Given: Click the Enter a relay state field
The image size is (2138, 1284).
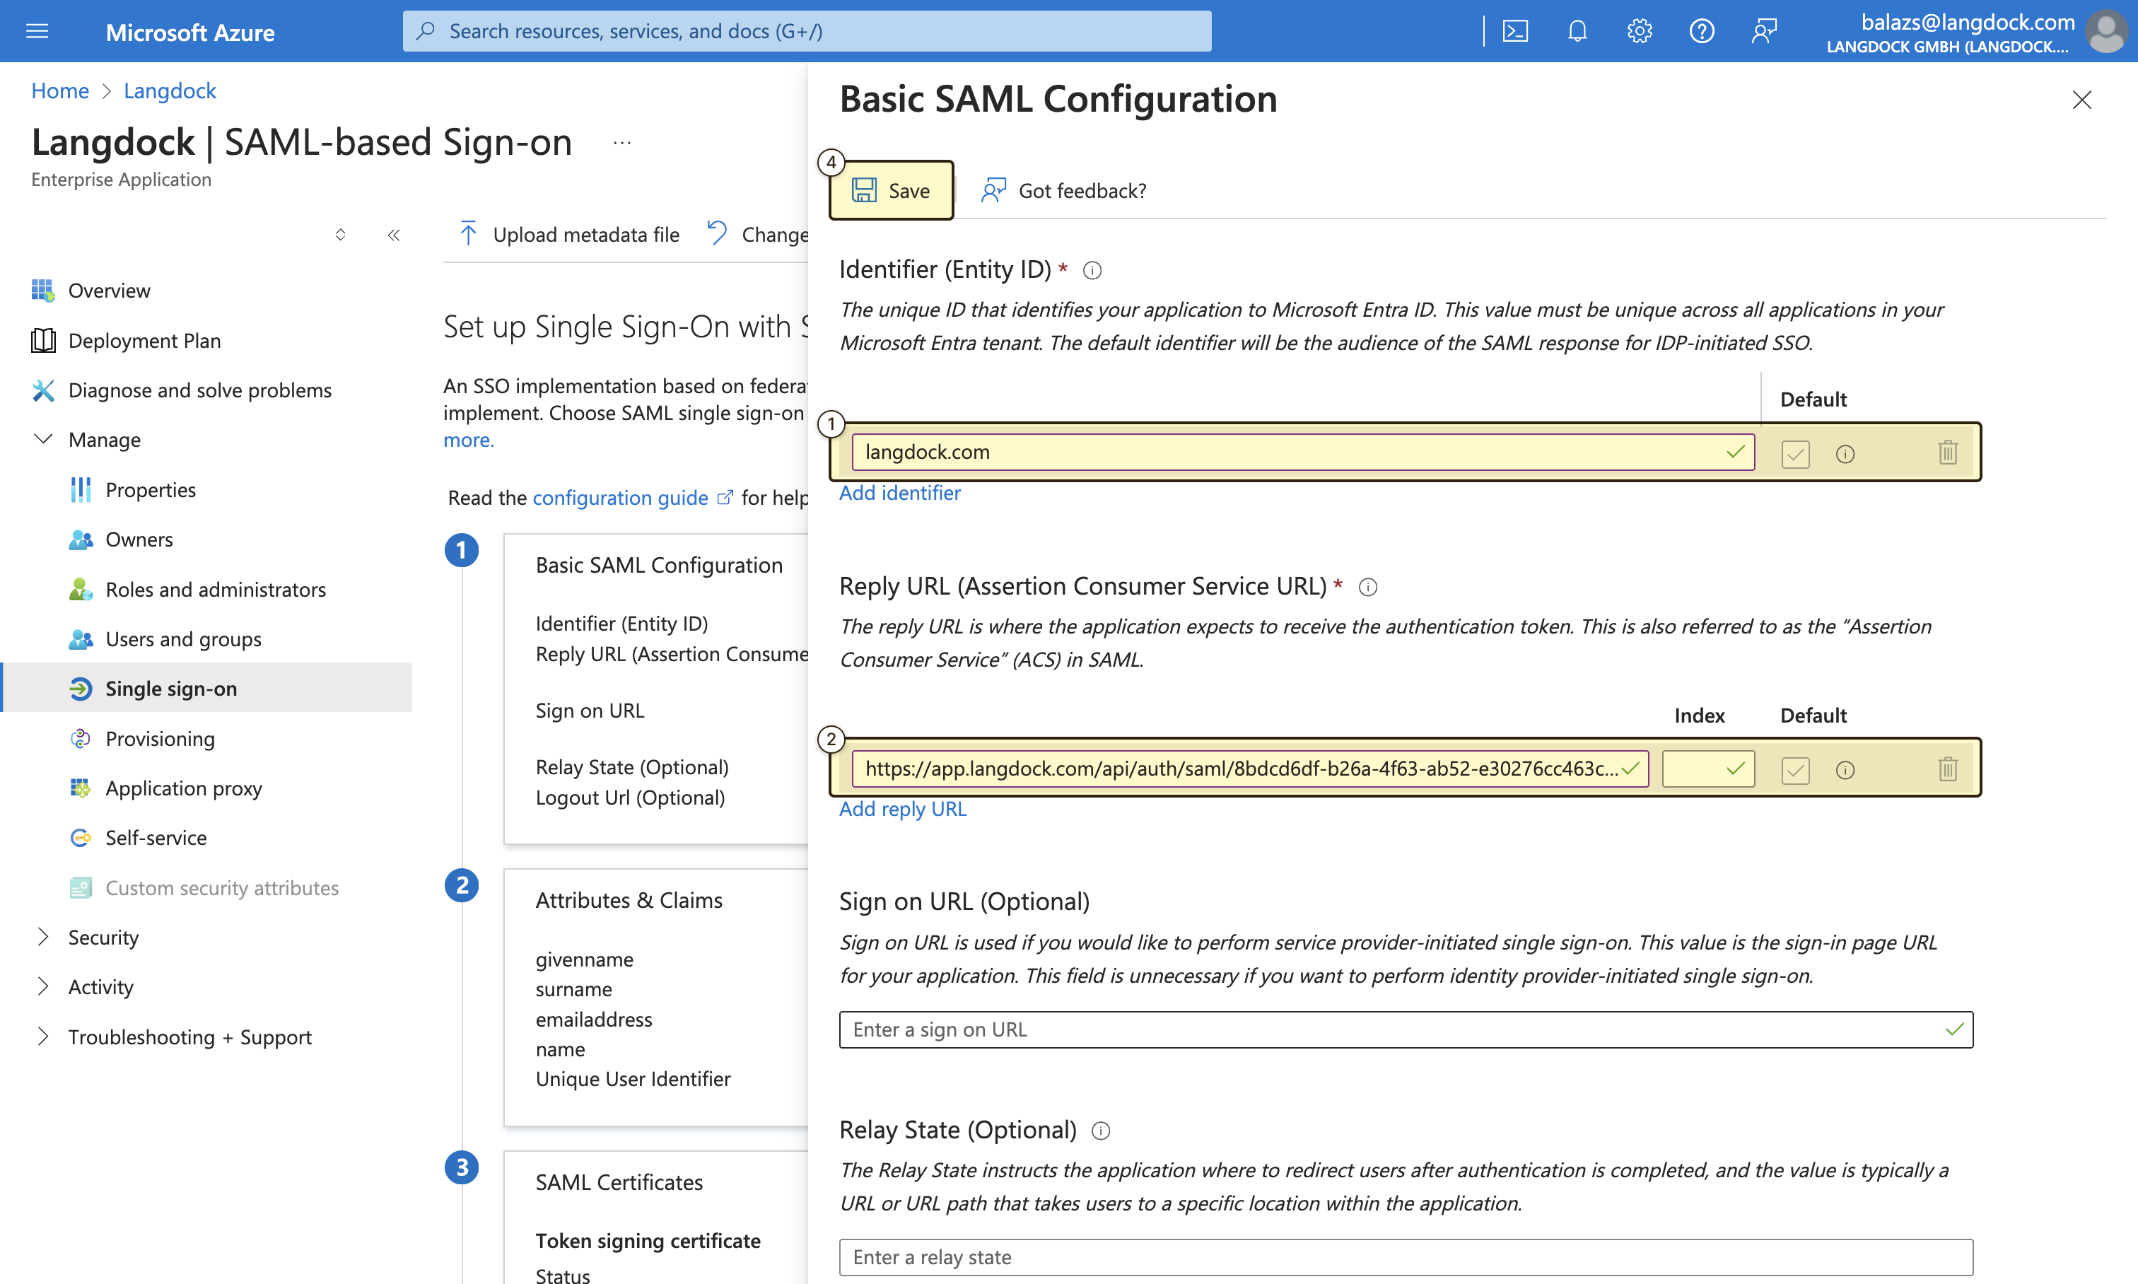Looking at the screenshot, I should (1406, 1257).
